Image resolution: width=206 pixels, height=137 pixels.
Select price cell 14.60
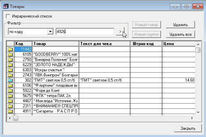pos(179,80)
